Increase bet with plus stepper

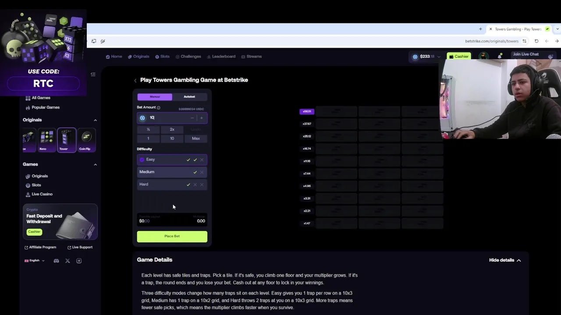pyautogui.click(x=202, y=118)
